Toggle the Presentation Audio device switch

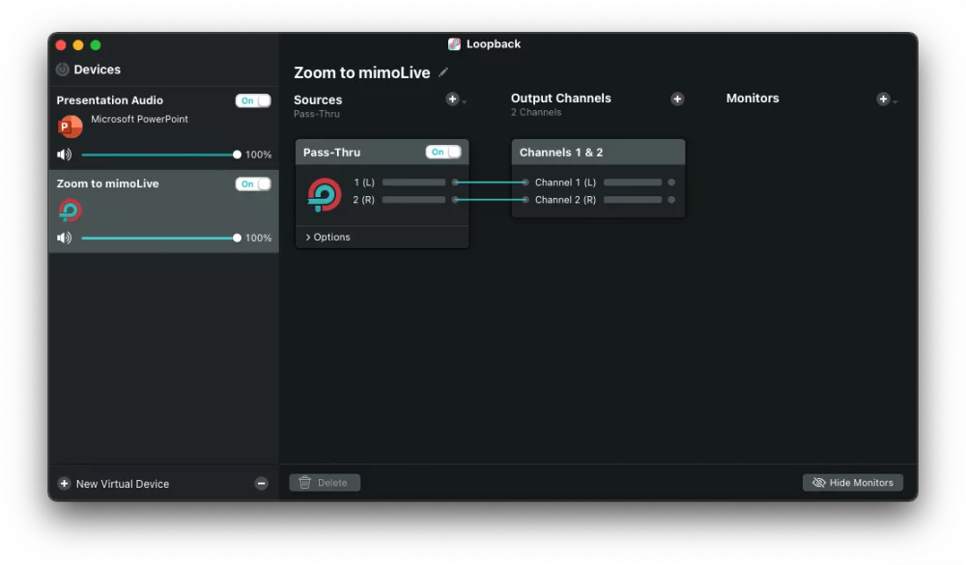click(x=252, y=100)
